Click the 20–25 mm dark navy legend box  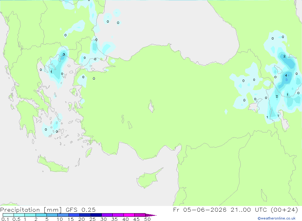[x=85, y=215]
